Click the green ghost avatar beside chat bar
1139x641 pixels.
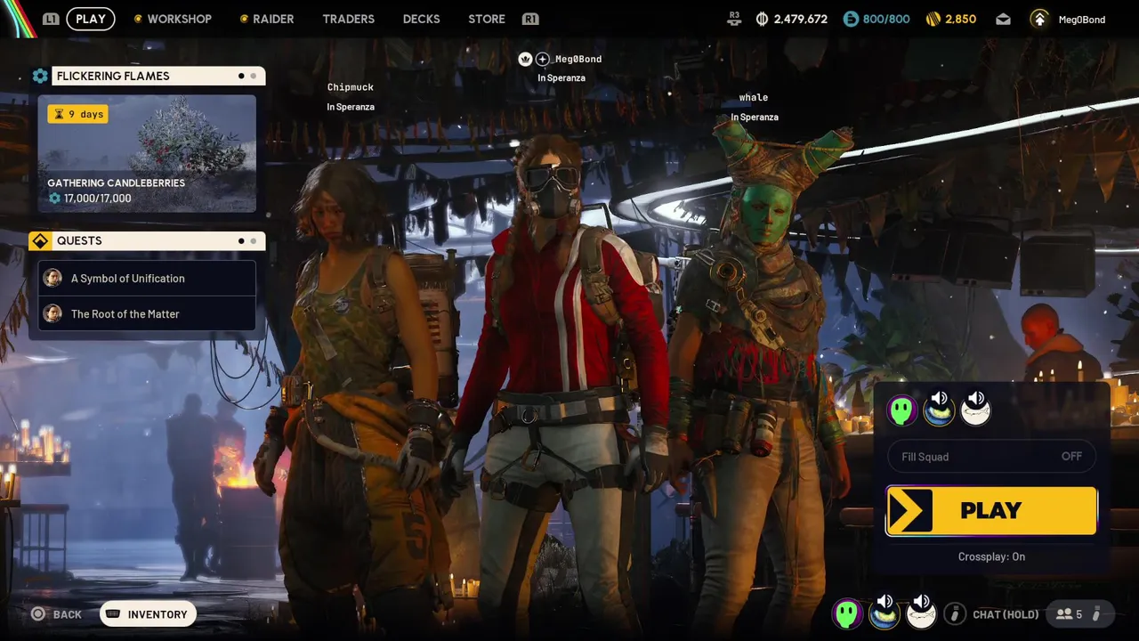tap(847, 613)
